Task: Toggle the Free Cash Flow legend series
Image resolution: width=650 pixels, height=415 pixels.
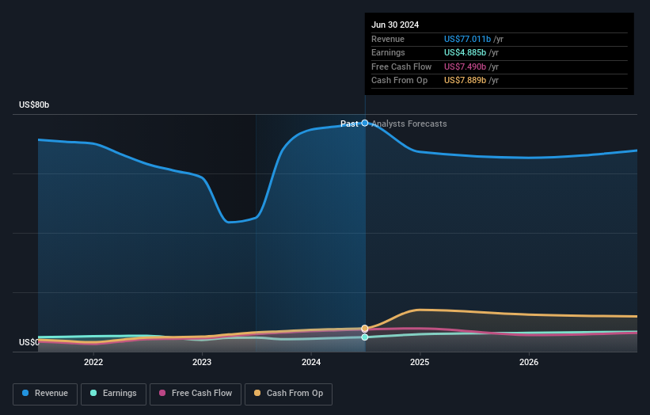Action: (196, 394)
